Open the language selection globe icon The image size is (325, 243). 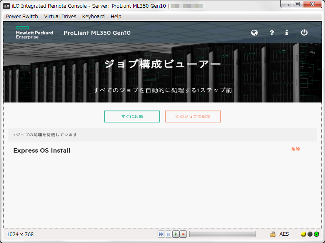point(254,33)
